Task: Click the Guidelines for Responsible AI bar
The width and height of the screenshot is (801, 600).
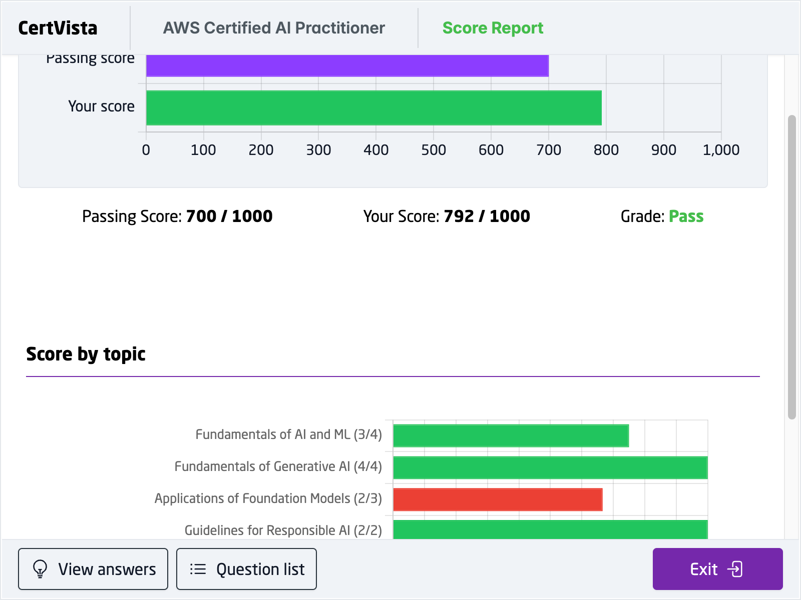Action: coord(550,529)
